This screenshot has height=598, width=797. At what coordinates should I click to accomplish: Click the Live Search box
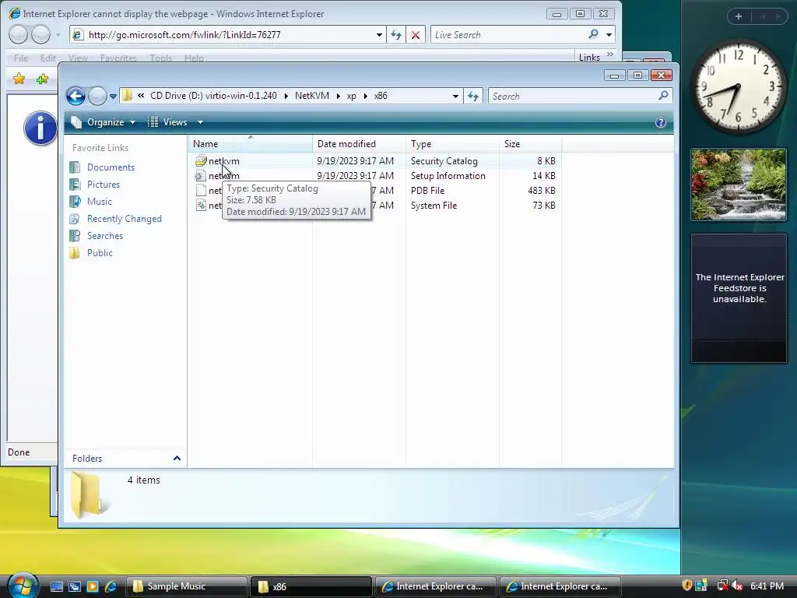click(x=508, y=35)
